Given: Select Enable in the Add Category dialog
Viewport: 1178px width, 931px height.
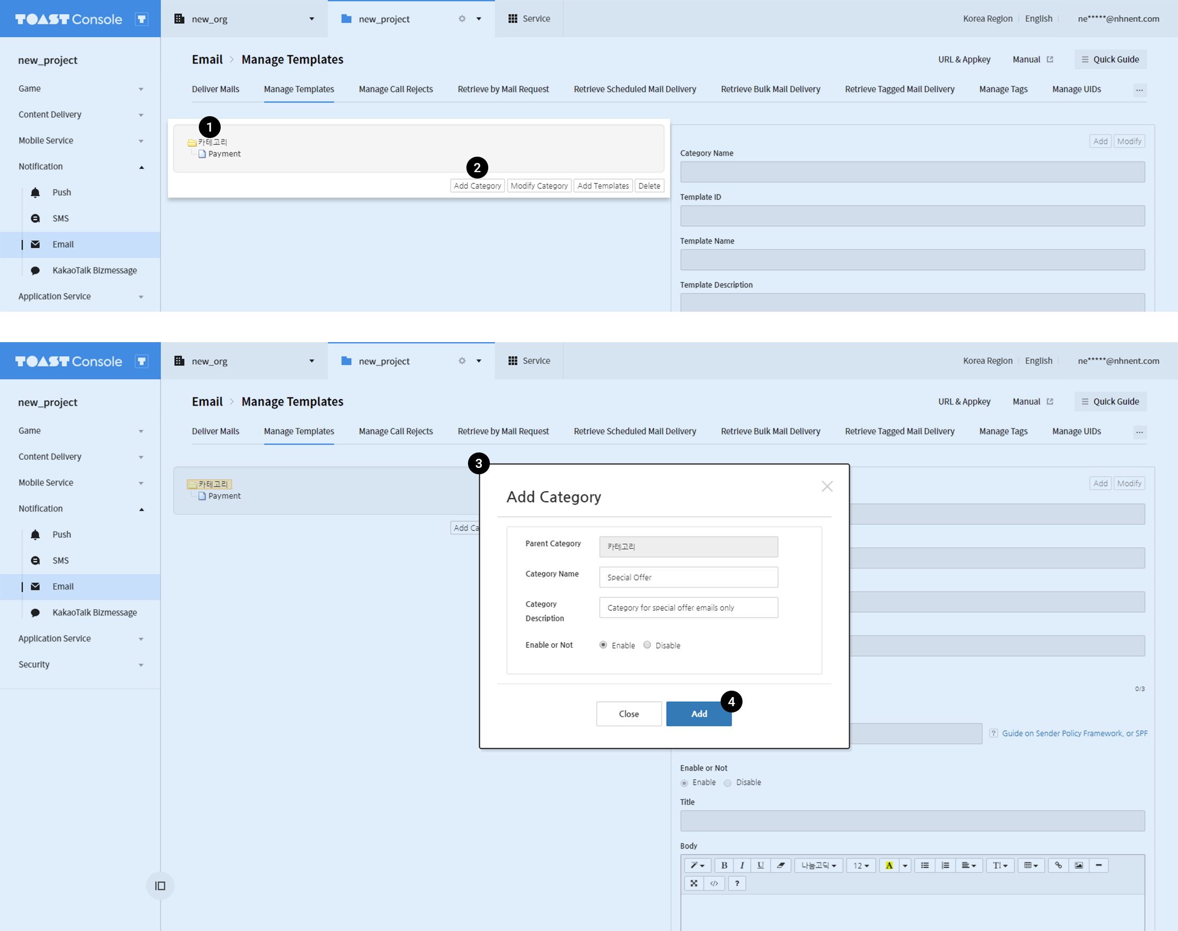Looking at the screenshot, I should pos(603,645).
